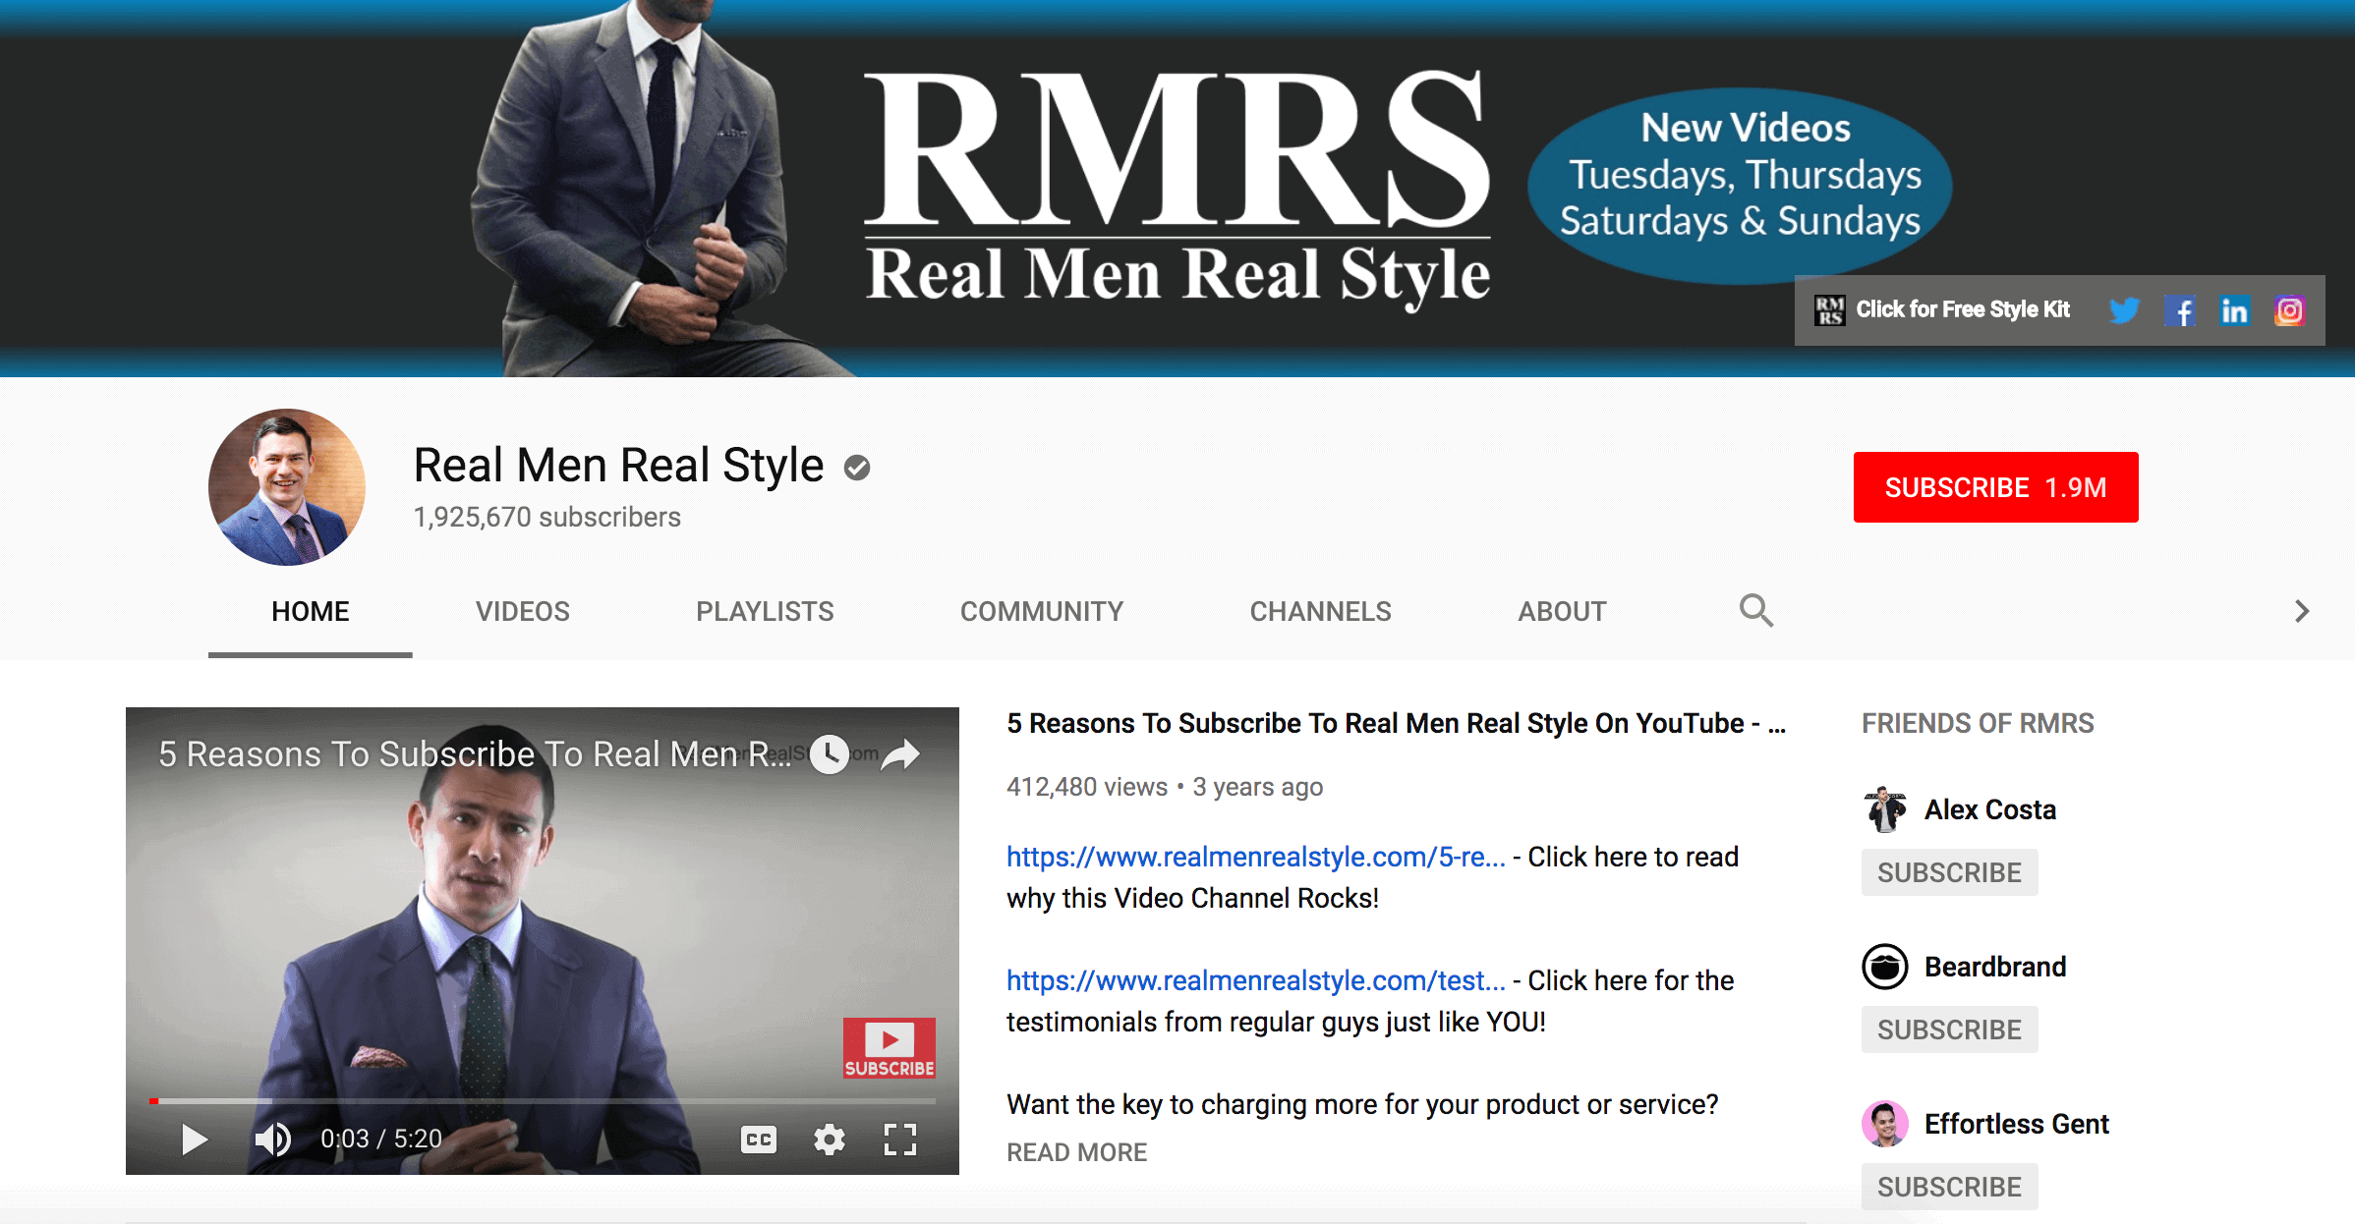
Task: Click the video progress bar
Action: click(x=543, y=1100)
